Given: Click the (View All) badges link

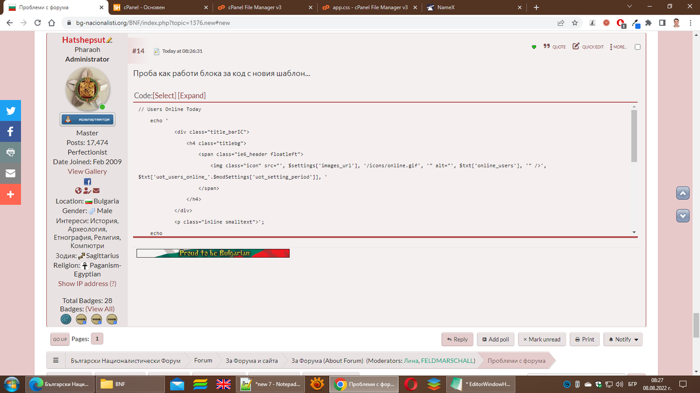Looking at the screenshot, I should 100,309.
